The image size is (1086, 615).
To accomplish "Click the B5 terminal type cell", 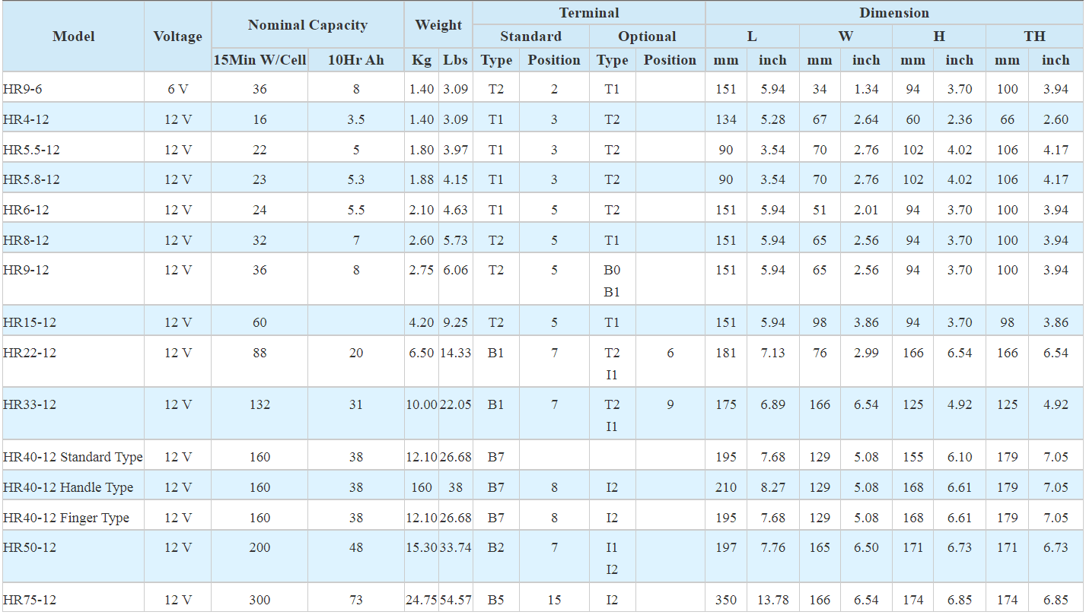I will (496, 600).
